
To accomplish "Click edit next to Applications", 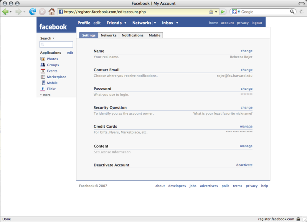I will click(x=70, y=53).
